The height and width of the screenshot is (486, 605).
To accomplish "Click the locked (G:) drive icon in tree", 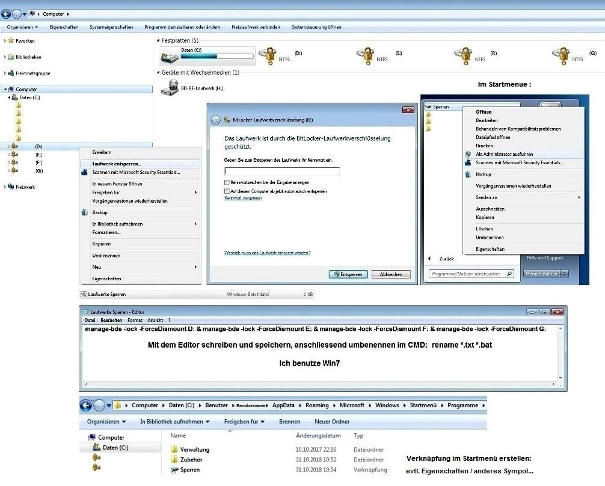I will [14, 171].
